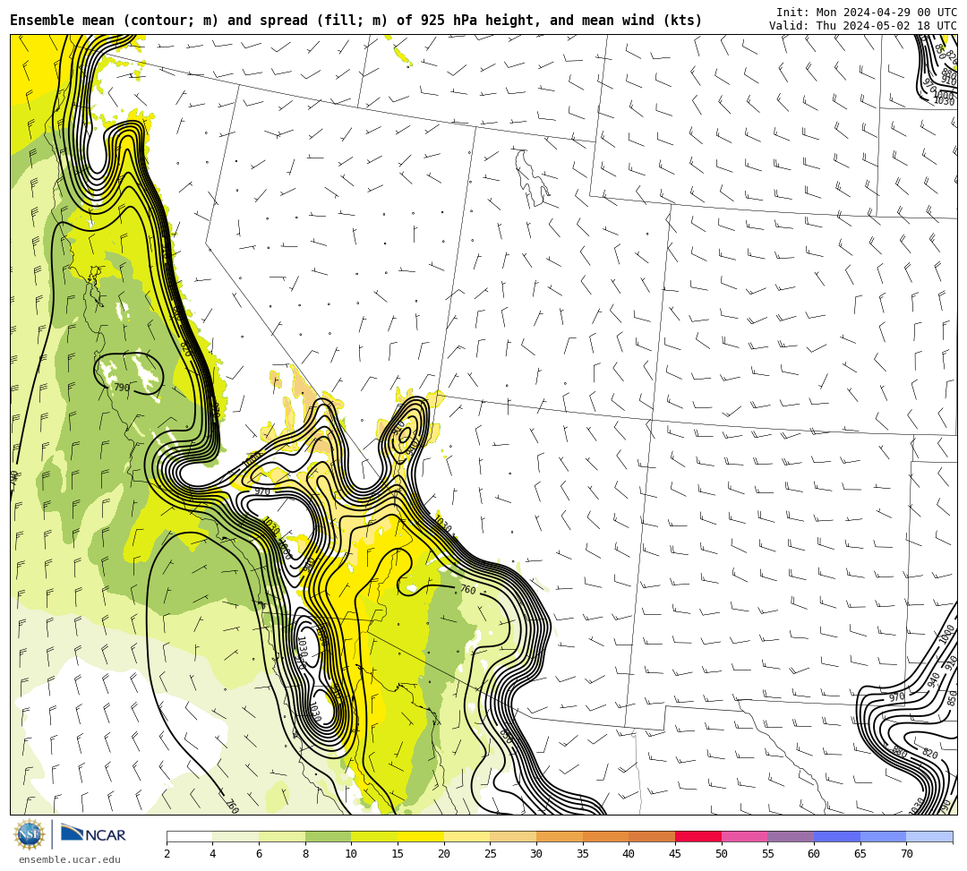Click the bright yellow 15-20 colorbar swatch
This screenshot has height=871, width=967.
point(421,836)
